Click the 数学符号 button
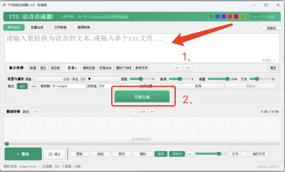Image resolution: width=285 pixels, height=172 pixels. pos(142,68)
